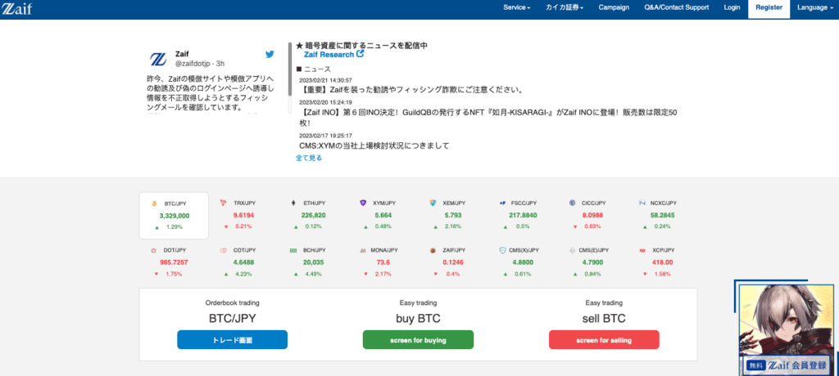This screenshot has width=839, height=376.
Task: Click the tweet text about phishing emails
Action: pyautogui.click(x=211, y=93)
